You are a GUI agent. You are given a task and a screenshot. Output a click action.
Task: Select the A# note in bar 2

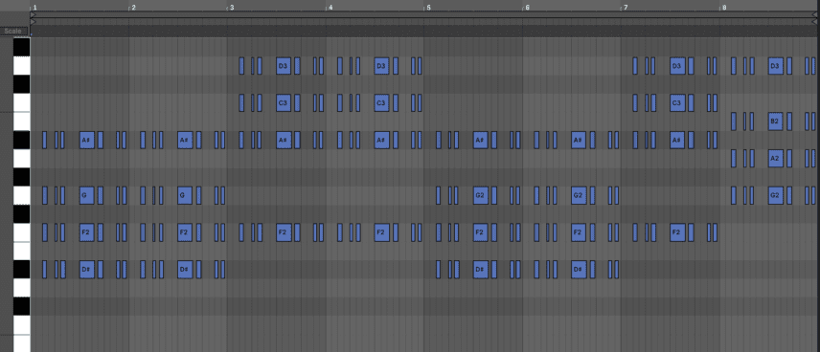185,140
